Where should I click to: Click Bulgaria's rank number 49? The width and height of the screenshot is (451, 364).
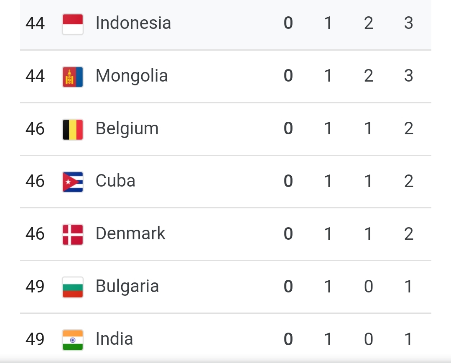[x=35, y=287]
